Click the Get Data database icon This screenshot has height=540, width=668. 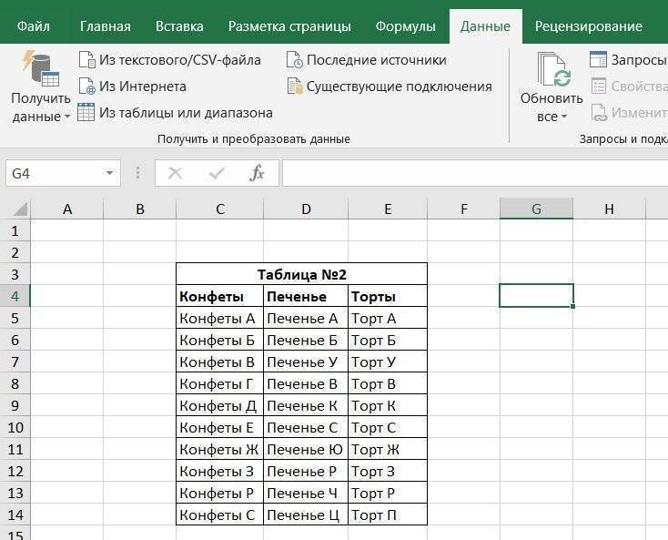(x=40, y=67)
